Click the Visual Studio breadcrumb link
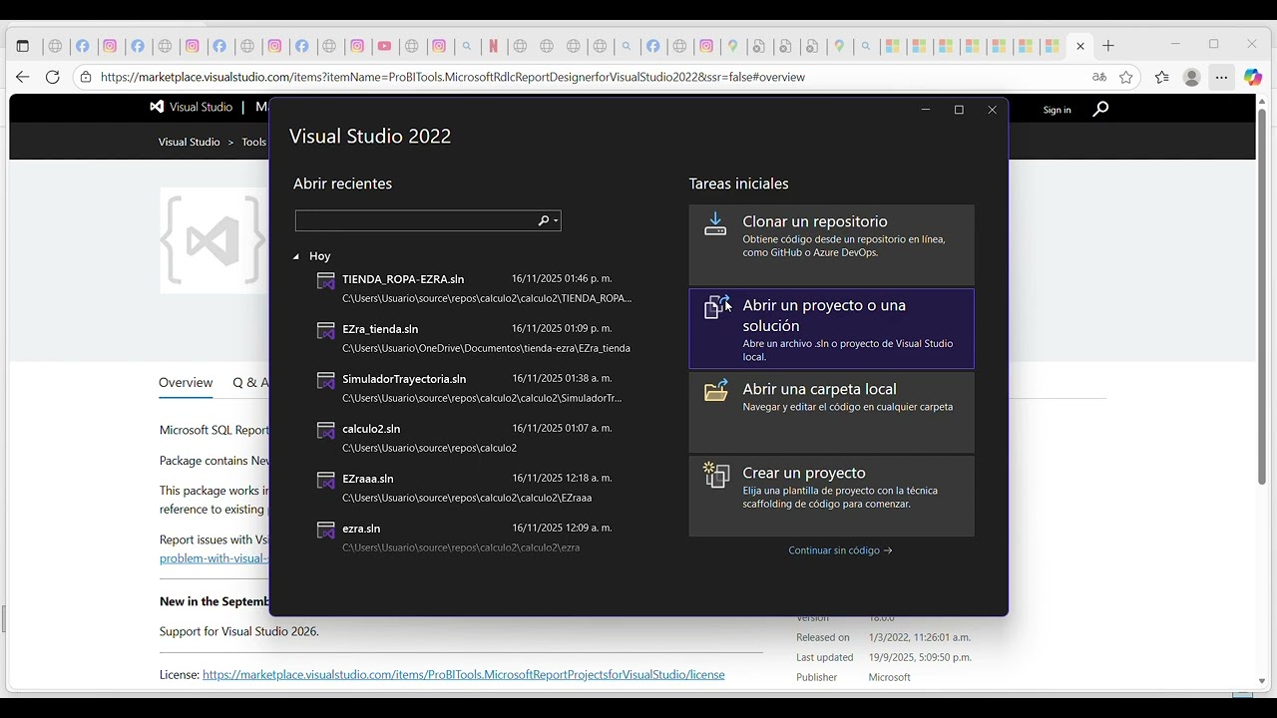Viewport: 1277px width, 718px height. pos(189,142)
